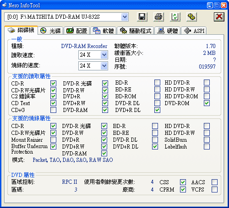Screen dimensions: 229x208
Task: Toggle BD-ROM read feature checkbox
Action: (x=157, y=96)
